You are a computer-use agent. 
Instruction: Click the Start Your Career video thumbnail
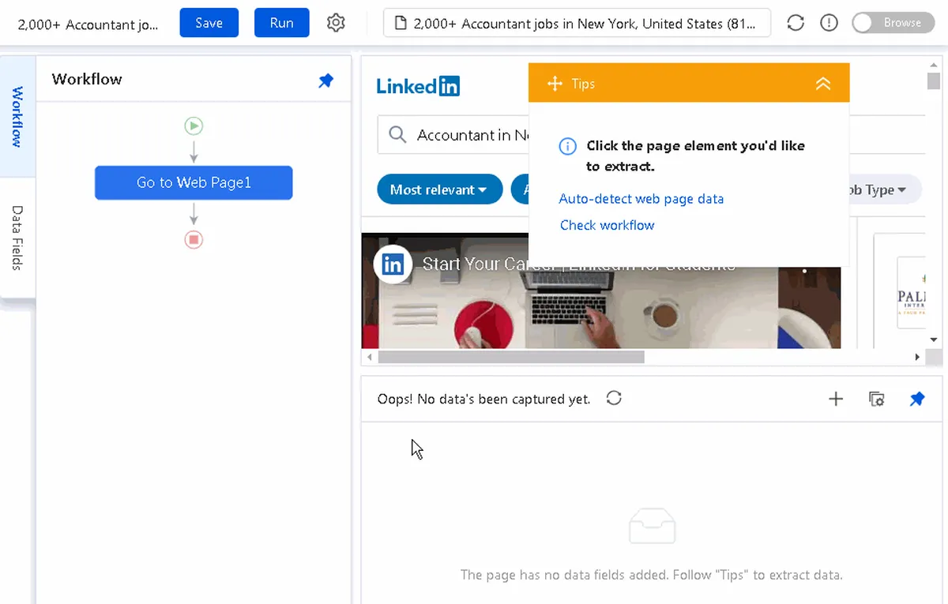click(x=601, y=291)
